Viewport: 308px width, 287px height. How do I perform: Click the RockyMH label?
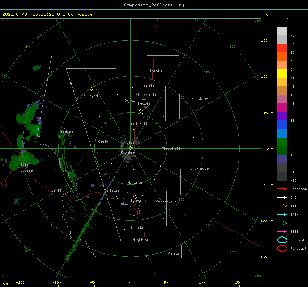[x=90, y=96]
